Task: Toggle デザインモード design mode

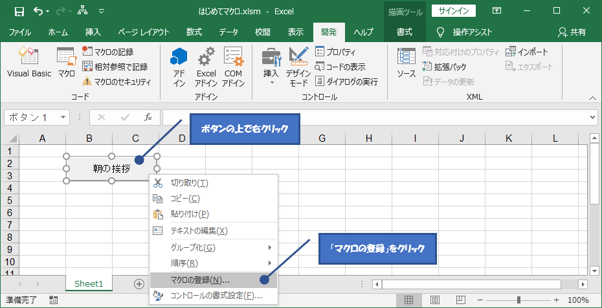Action: click(298, 67)
